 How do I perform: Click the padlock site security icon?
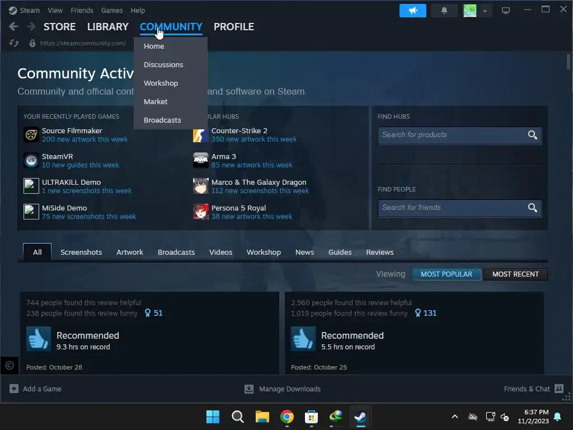pos(32,43)
